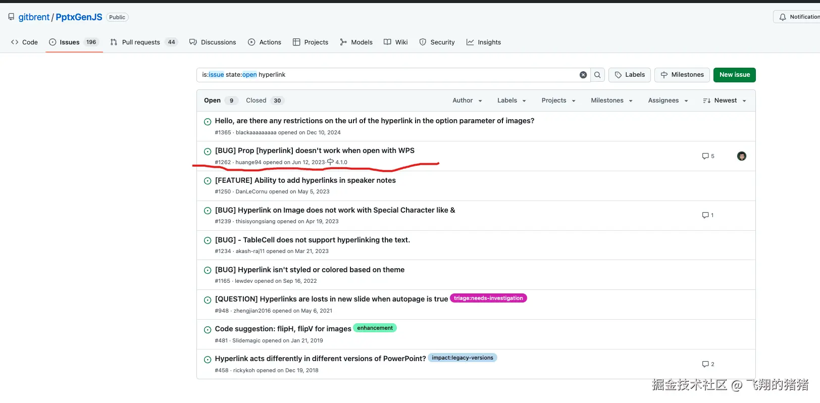Go to gitbrent owner profile
Screen dimensions: 820x403
click(34, 17)
